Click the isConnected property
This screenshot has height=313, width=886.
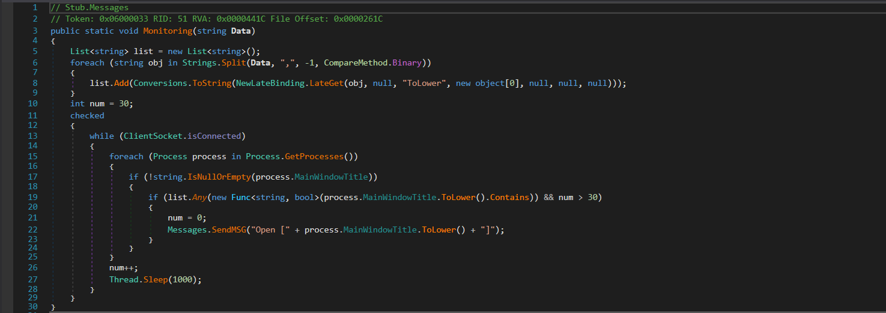(x=214, y=136)
